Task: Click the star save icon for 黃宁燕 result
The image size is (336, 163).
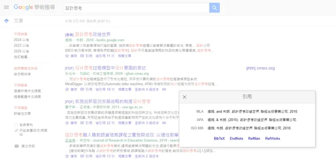Action: (67, 123)
